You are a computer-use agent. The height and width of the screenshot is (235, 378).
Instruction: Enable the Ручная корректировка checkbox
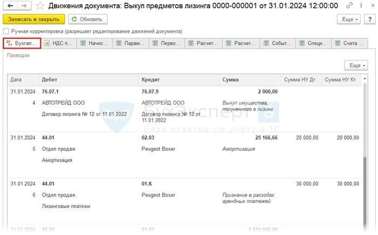pos(6,31)
